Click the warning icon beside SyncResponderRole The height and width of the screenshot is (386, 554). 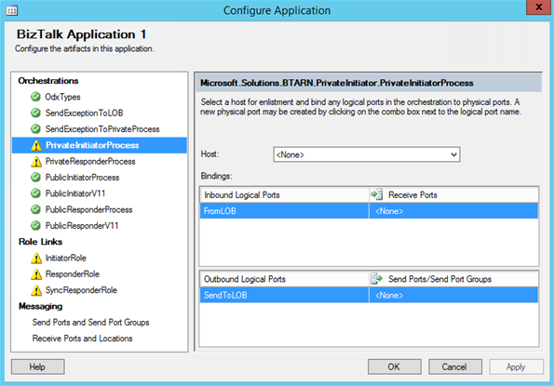tap(36, 290)
